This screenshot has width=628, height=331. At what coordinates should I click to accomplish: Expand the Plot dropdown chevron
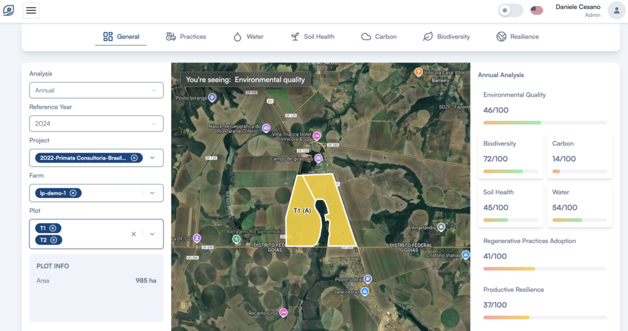pos(152,234)
